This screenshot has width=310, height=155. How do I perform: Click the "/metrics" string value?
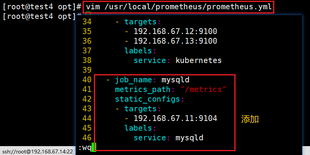coord(203,89)
